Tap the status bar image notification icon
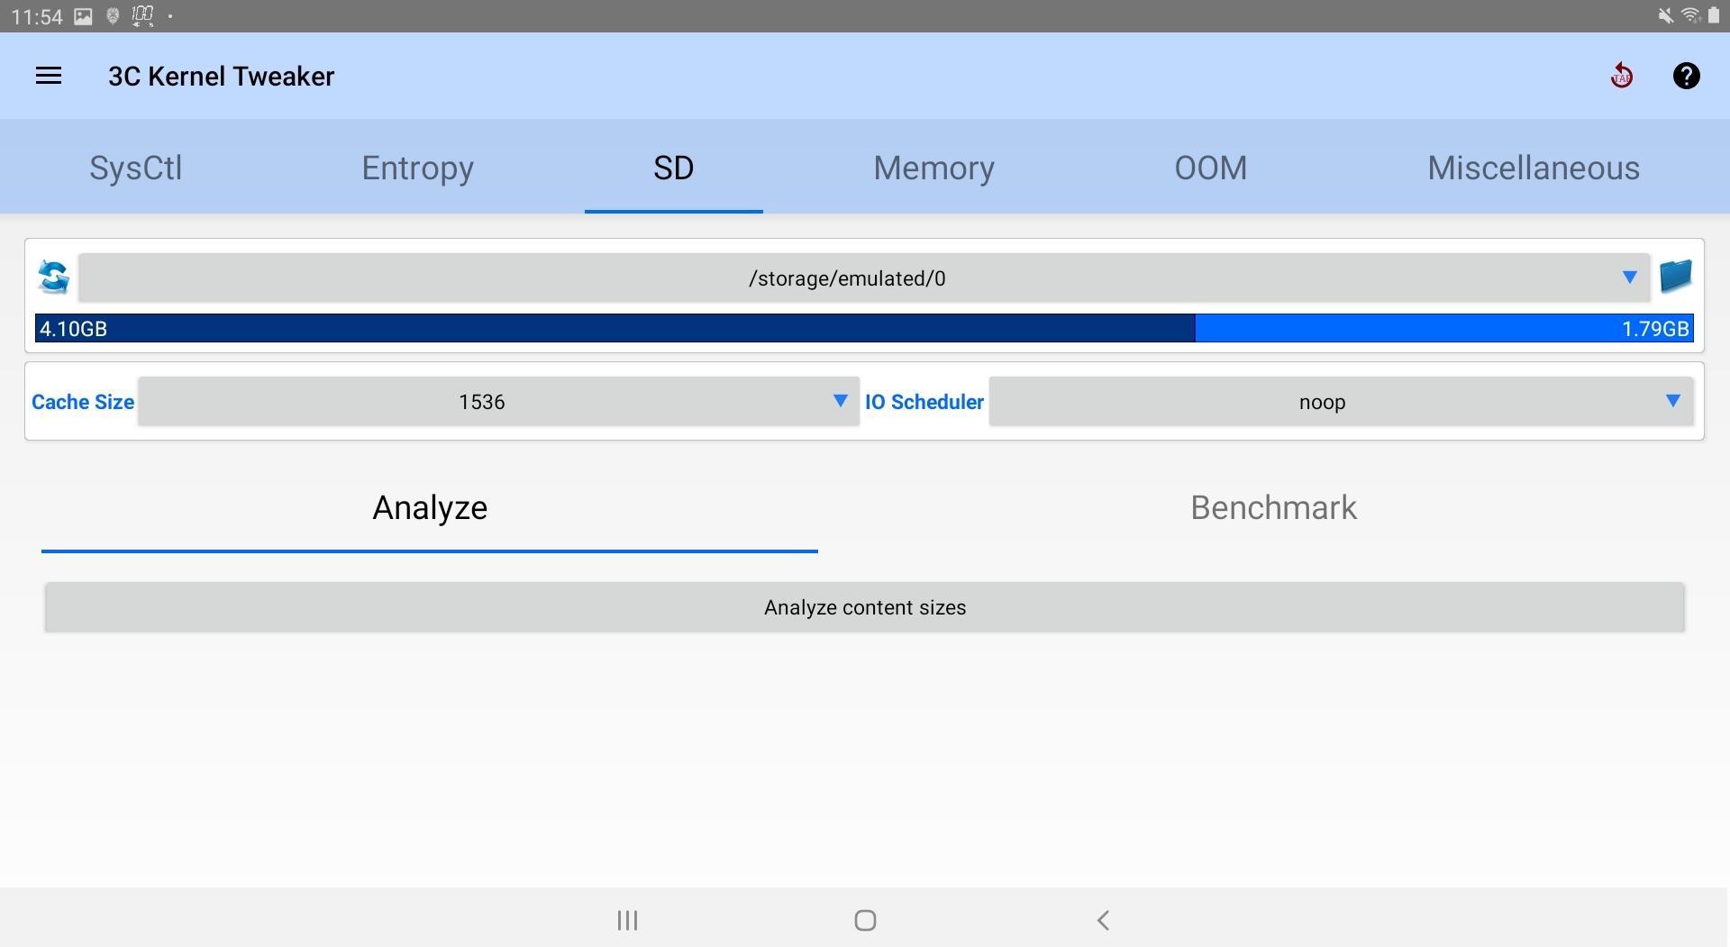 coord(83,16)
